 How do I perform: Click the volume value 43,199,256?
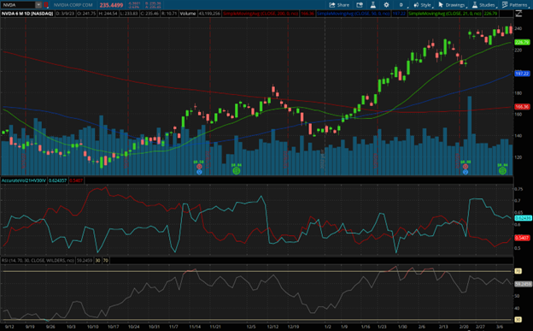point(209,14)
